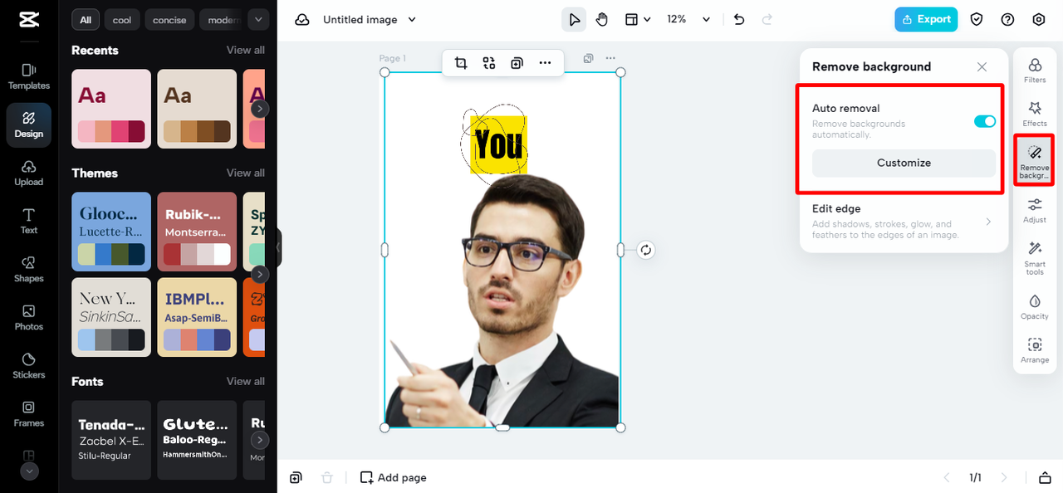Apply the Tenada Zocbel font card

[111, 440]
